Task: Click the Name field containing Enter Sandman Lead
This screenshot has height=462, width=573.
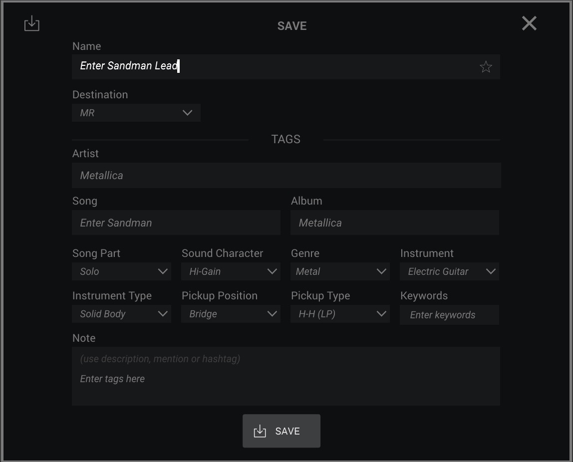Action: pos(286,67)
